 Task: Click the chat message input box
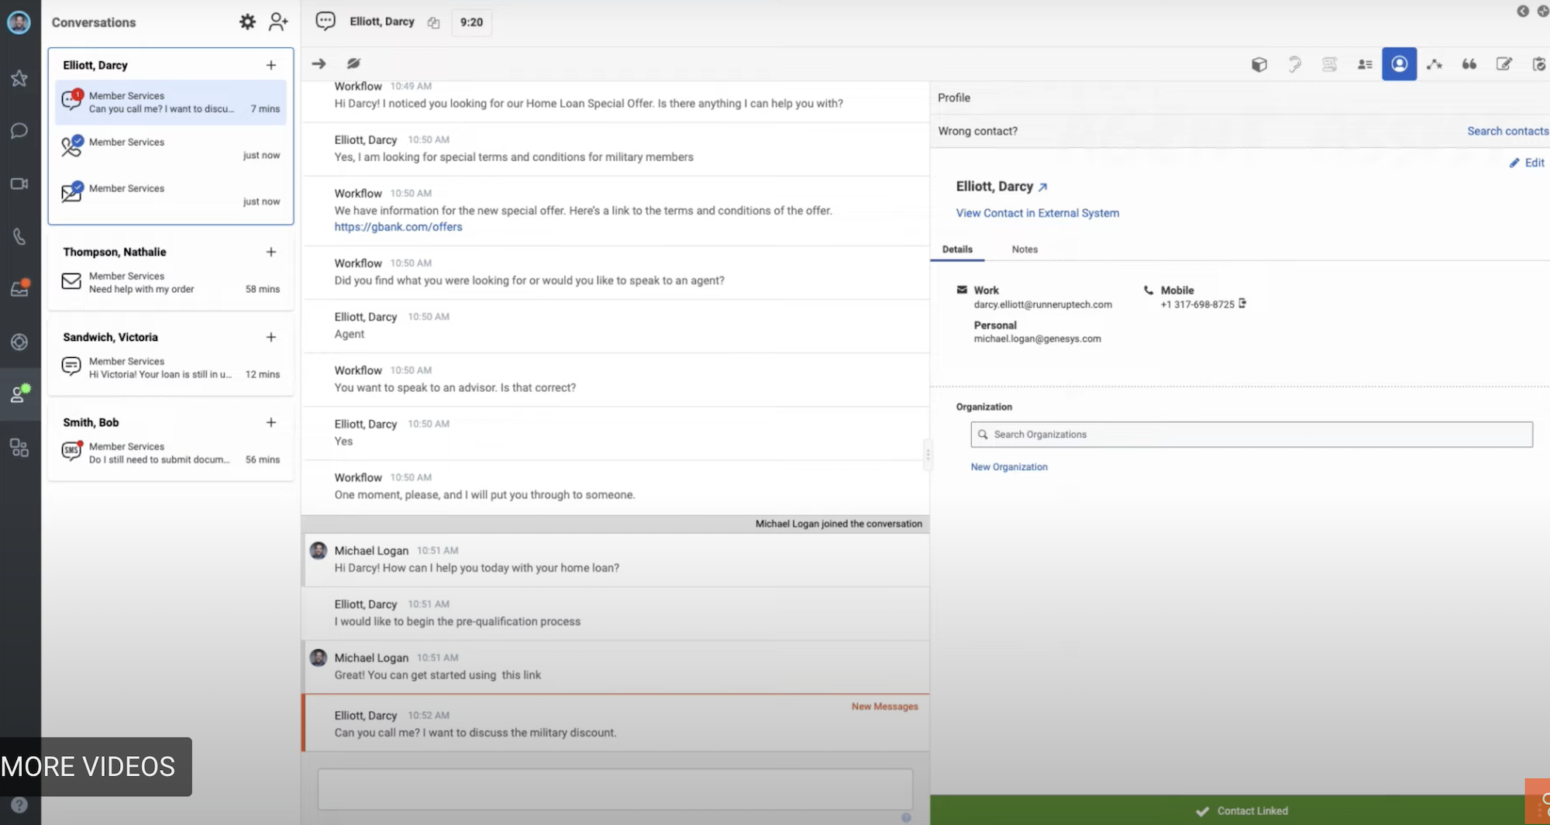tap(615, 789)
